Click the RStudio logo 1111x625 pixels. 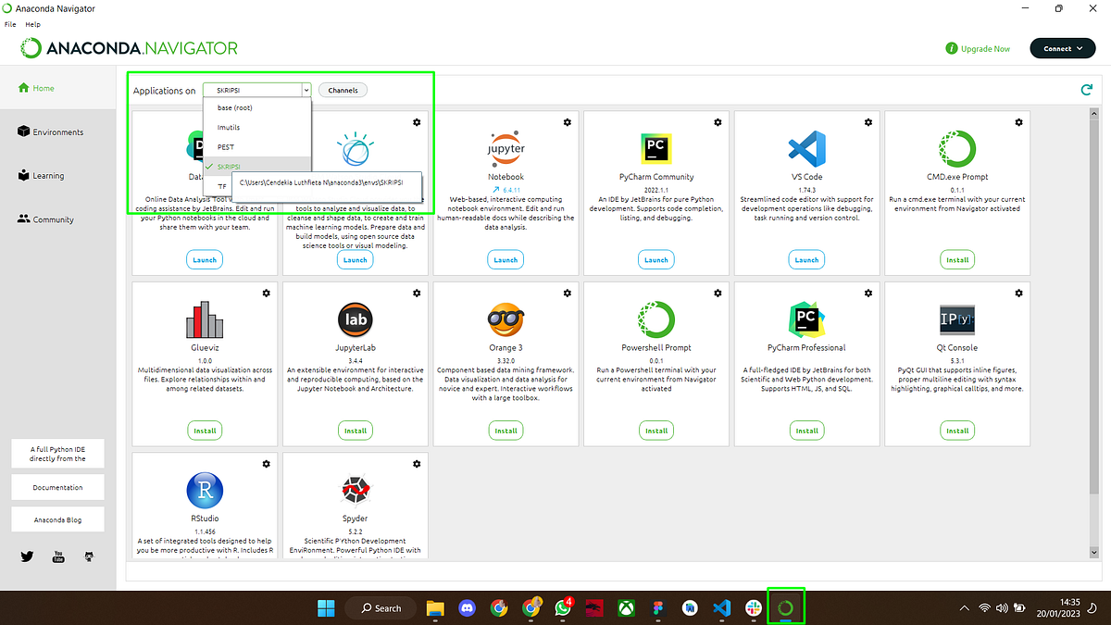tap(205, 490)
